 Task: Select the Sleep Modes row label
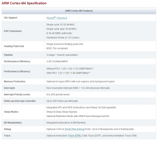(x=11, y=112)
